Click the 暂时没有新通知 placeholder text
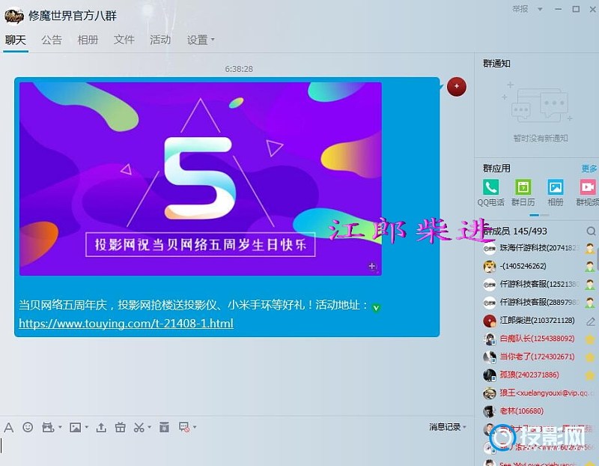 click(541, 139)
